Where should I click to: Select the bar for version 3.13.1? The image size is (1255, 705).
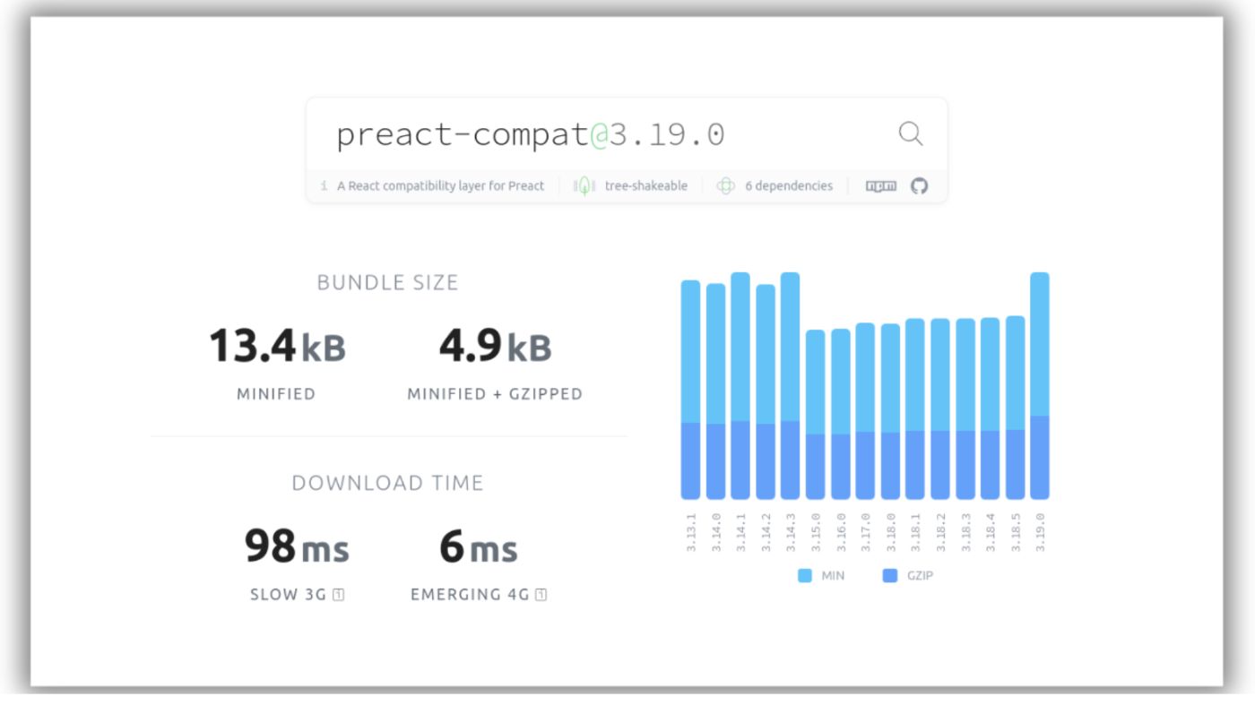[690, 390]
